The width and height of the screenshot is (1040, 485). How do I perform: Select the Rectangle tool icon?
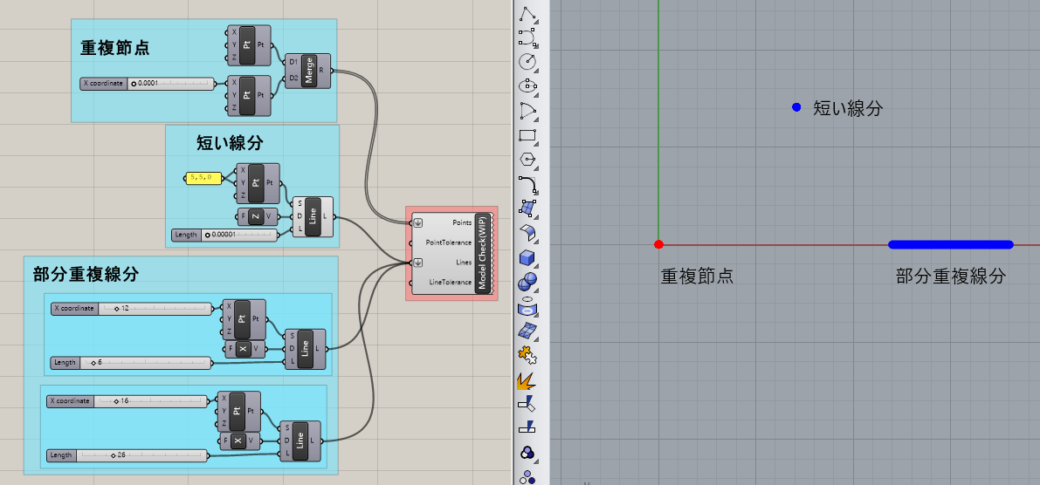tap(527, 135)
